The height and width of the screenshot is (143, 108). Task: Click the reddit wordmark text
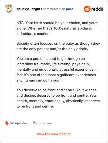point(97,9)
